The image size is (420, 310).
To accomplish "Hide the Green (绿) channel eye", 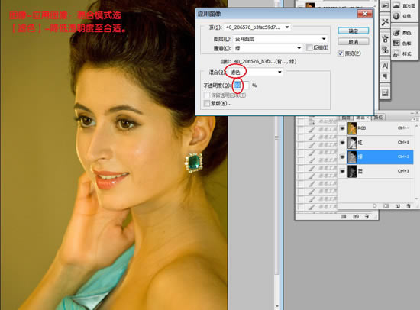I will pos(342,157).
